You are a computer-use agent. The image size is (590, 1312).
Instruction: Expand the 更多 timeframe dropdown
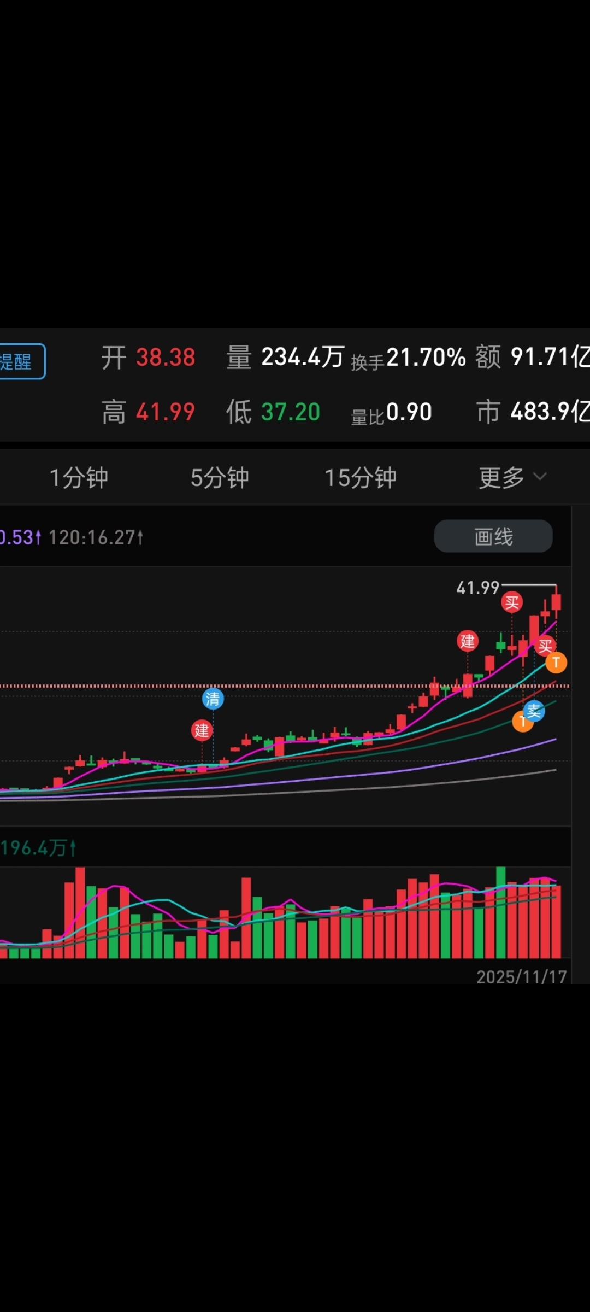[512, 478]
